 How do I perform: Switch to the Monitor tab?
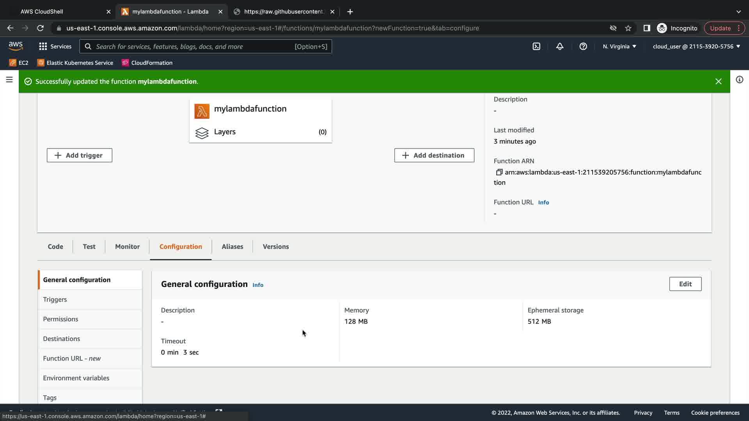click(127, 246)
